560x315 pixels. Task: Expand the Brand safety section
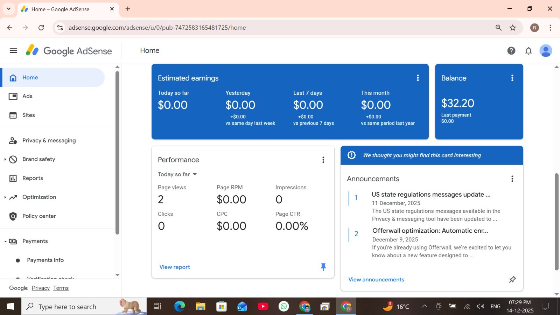5,159
